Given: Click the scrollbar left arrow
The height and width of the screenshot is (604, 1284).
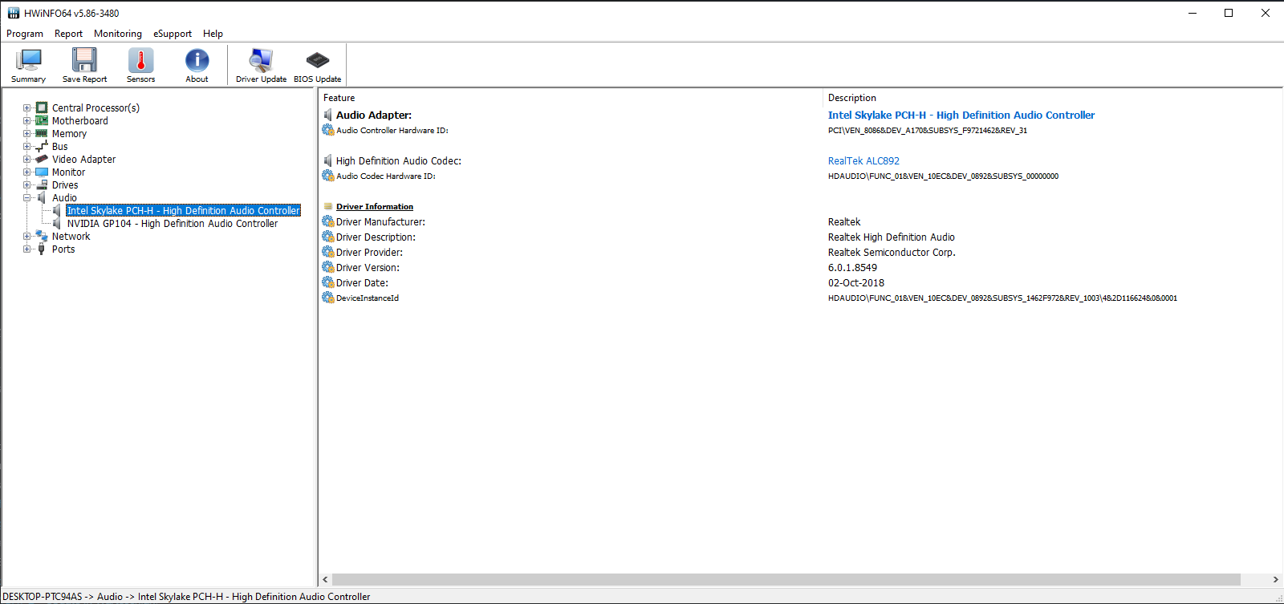Looking at the screenshot, I should click(x=325, y=579).
